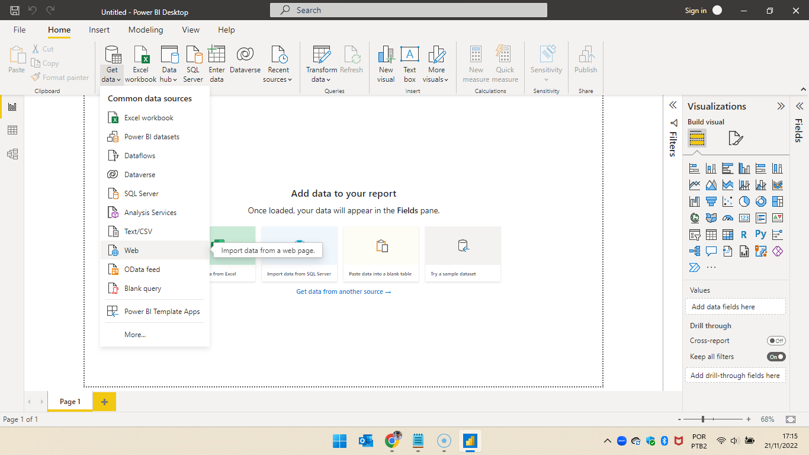Select the KPI visual
Viewport: 809px width, 455px height.
click(x=778, y=218)
